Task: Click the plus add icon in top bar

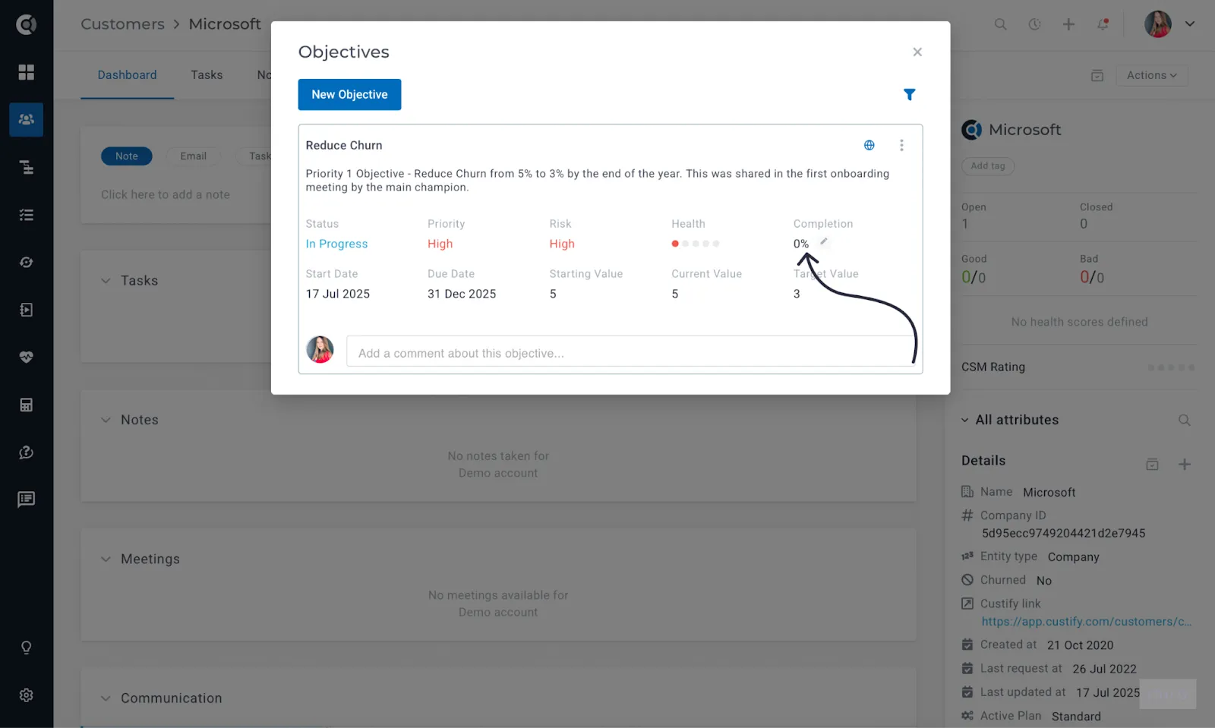Action: [1068, 24]
